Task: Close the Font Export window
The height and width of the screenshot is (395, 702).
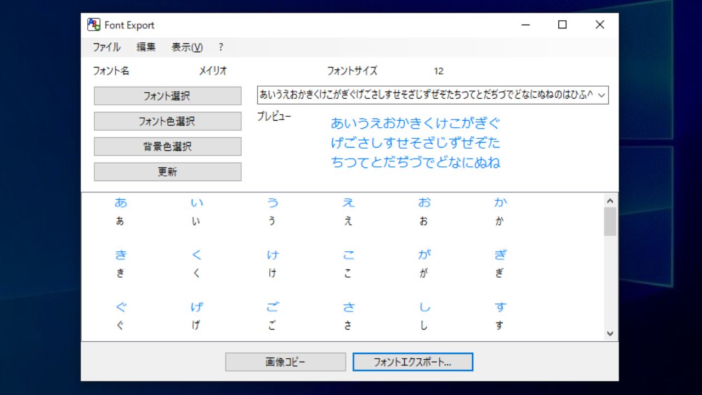Action: tap(599, 25)
